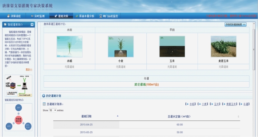Click the 历史灌溉计划 heading
The width and height of the screenshot is (258, 137).
53,96
